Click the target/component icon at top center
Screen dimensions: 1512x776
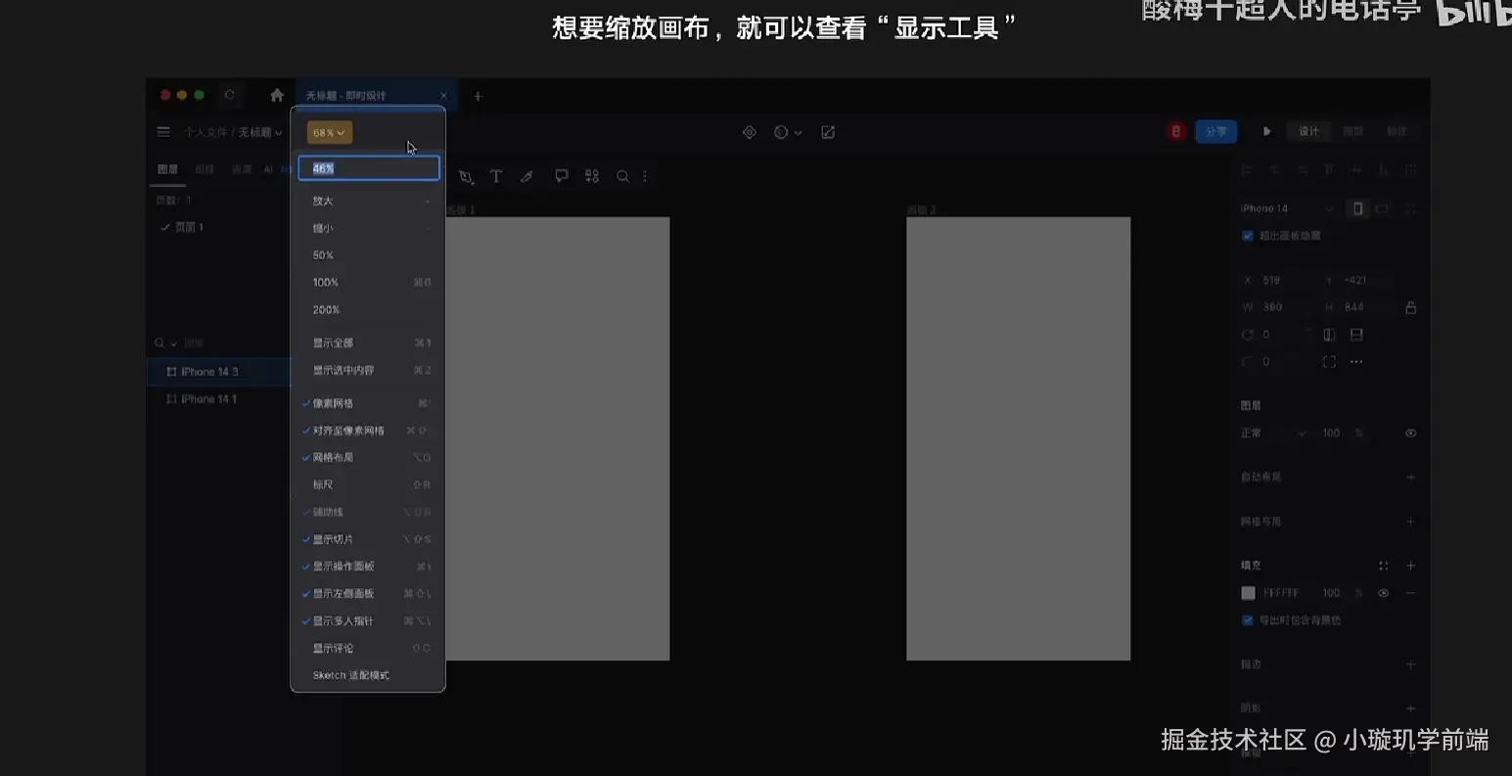pyautogui.click(x=750, y=132)
